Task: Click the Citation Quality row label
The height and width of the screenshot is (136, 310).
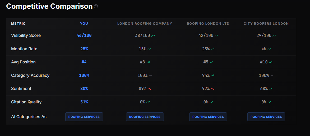Action: pyautogui.click(x=26, y=102)
